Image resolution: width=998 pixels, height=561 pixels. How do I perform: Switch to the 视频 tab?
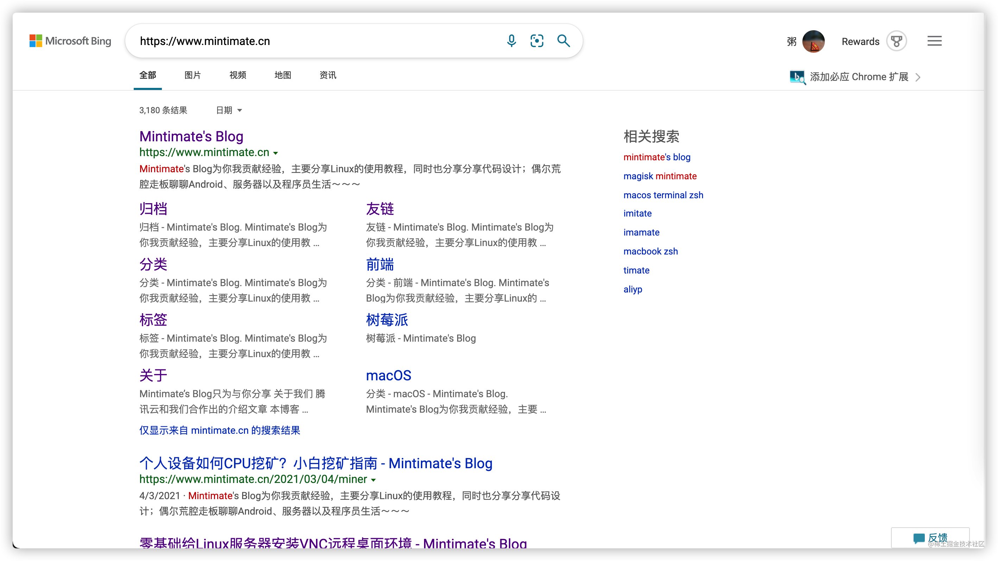[238, 76]
